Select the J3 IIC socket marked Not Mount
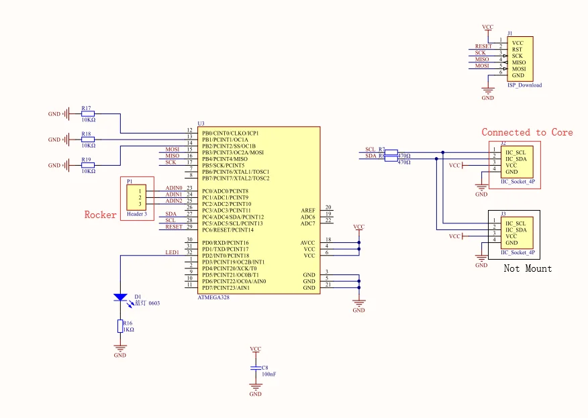Image resolution: width=588 pixels, height=418 pixels. coord(517,233)
